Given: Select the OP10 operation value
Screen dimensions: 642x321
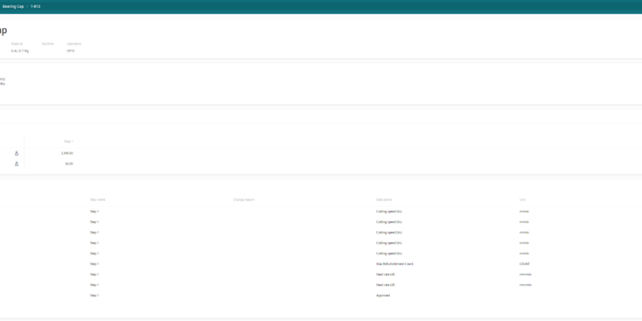Looking at the screenshot, I should [x=71, y=52].
